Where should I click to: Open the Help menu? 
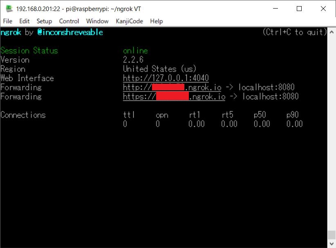coord(156,21)
